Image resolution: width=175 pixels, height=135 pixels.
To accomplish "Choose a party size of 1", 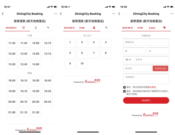I will point(70,43).
